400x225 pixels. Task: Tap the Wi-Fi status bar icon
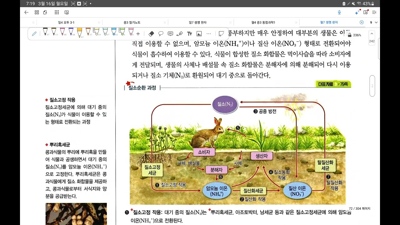pos(359,4)
